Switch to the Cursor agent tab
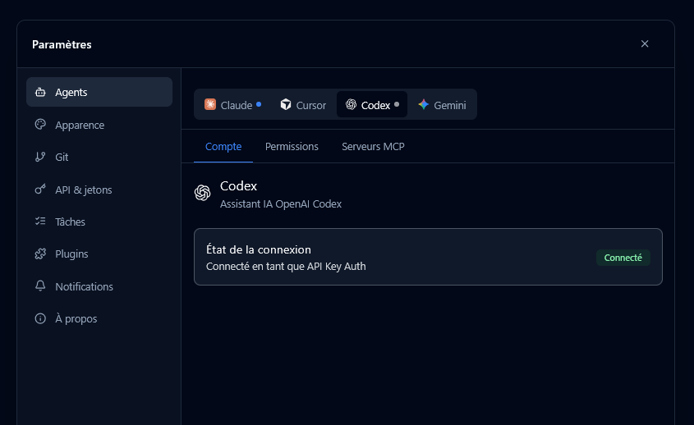The image size is (694, 425). [x=303, y=104]
